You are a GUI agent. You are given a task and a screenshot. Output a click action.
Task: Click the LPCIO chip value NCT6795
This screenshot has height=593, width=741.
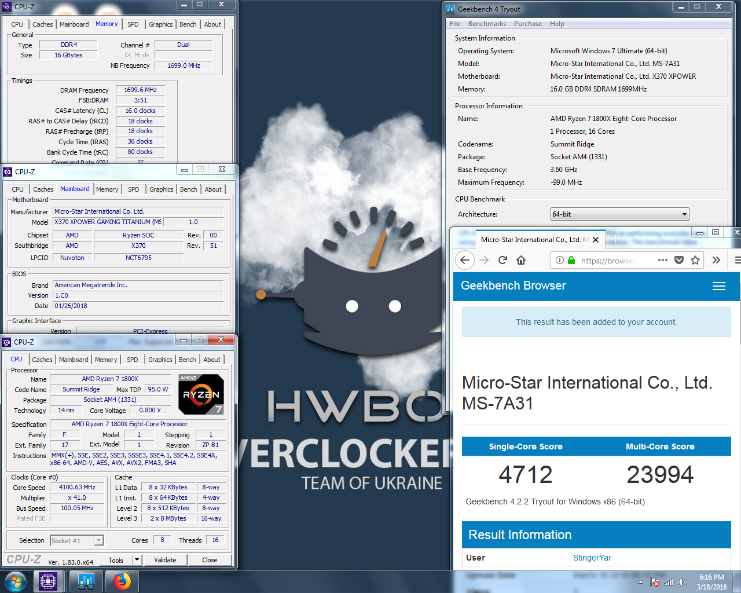[x=139, y=258]
